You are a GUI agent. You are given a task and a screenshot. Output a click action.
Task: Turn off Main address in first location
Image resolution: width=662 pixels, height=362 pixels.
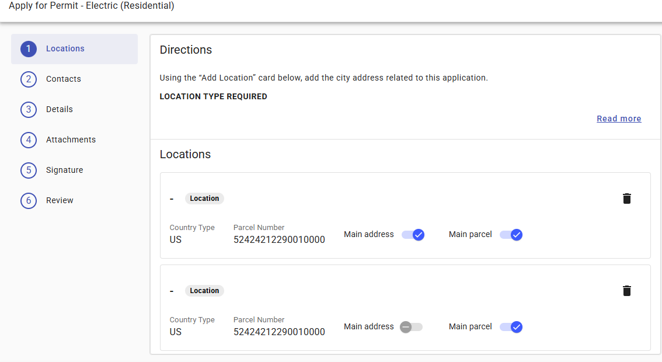(x=413, y=235)
